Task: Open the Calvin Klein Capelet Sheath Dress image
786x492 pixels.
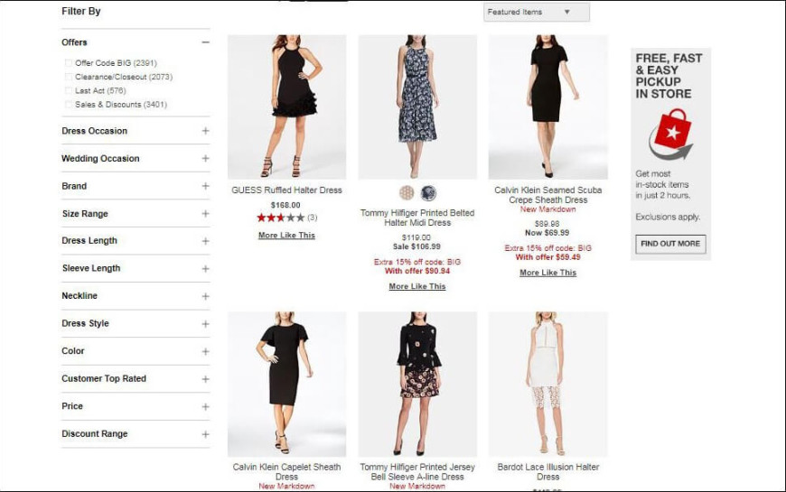Action: pyautogui.click(x=286, y=384)
